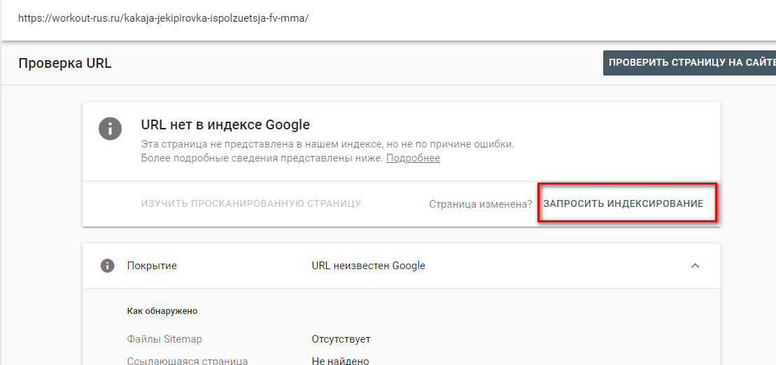Screen dimensions: 776x365
Task: Click the 'Файлы Sitemap' label
Action: coord(164,339)
